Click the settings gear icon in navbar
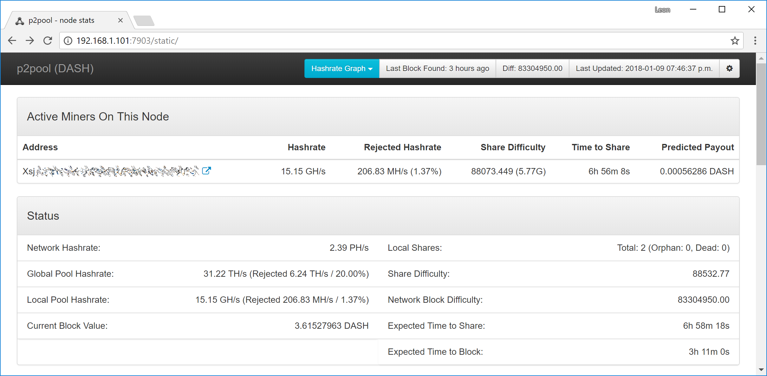767x376 pixels. pyautogui.click(x=729, y=68)
